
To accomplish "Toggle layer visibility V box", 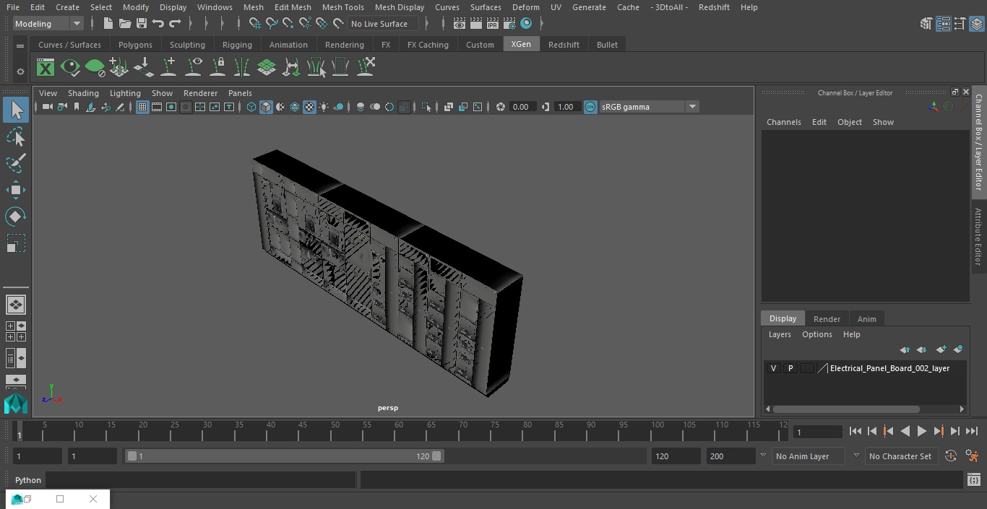I will pyautogui.click(x=774, y=368).
